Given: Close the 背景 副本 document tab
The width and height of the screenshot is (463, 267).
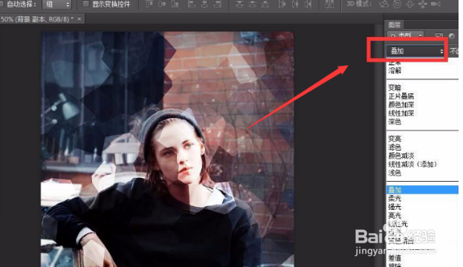Looking at the screenshot, I should click(x=79, y=19).
